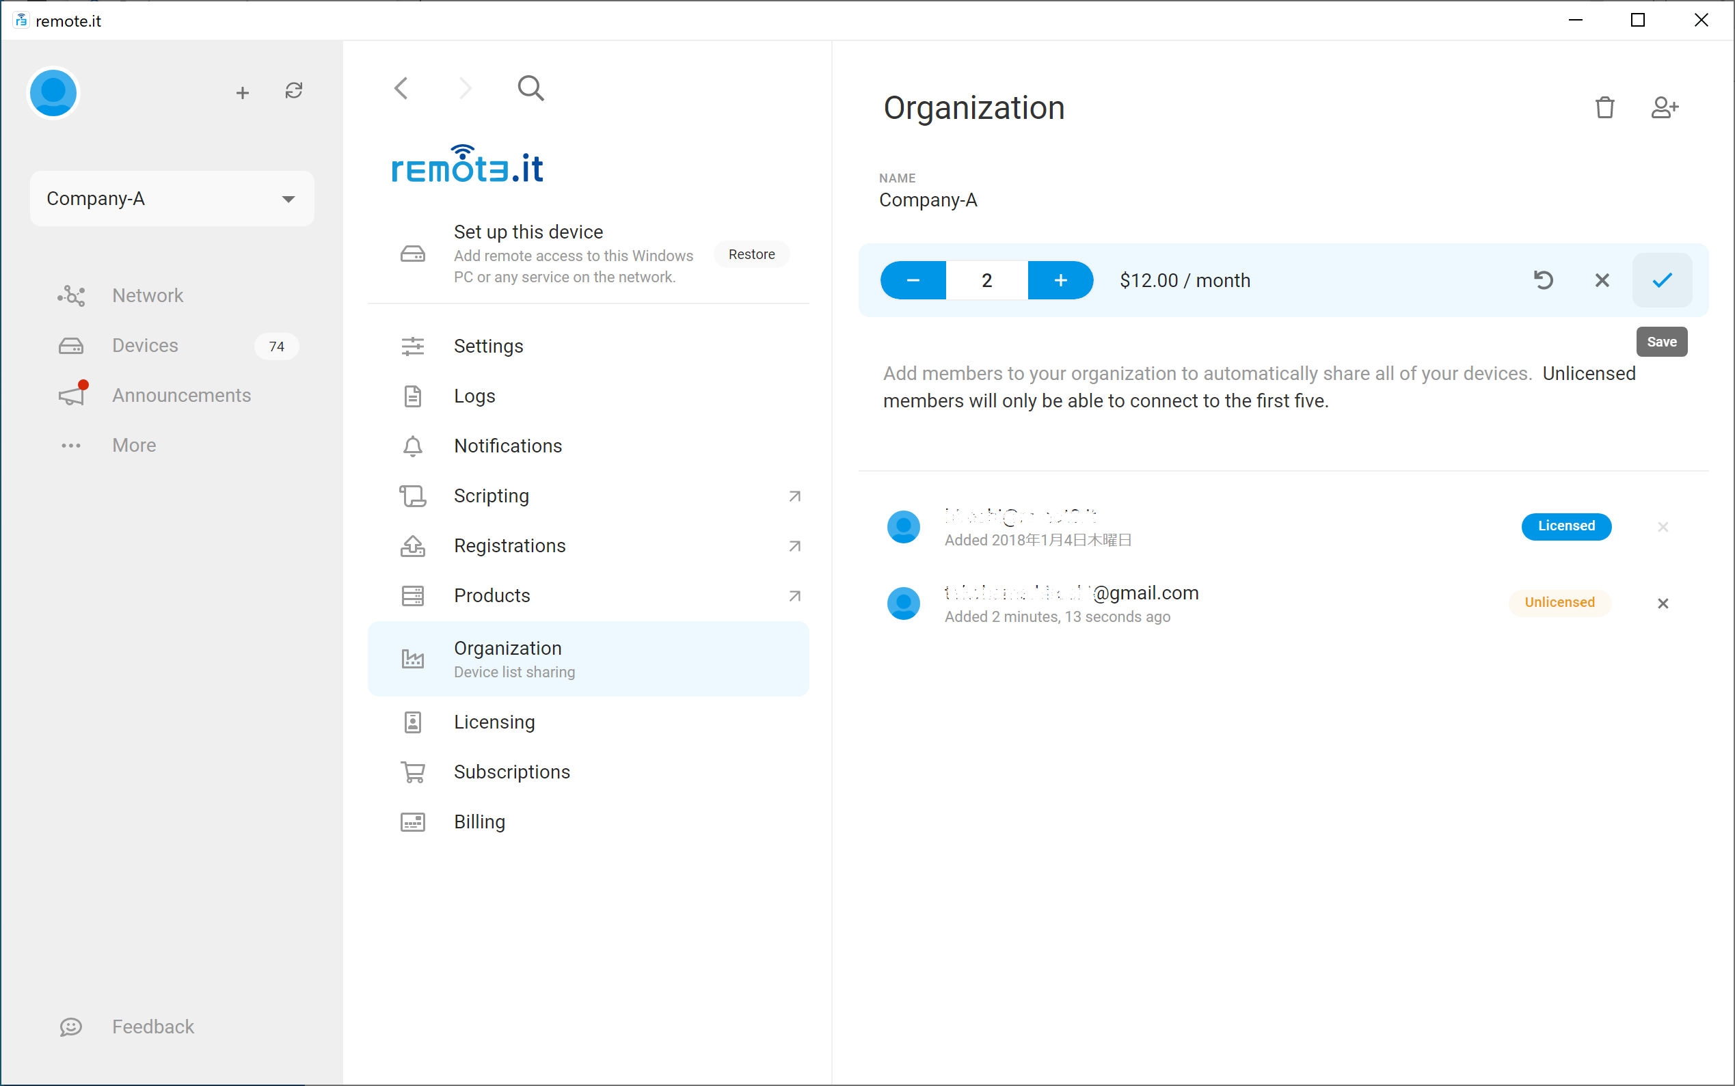Open Registrations
Screen dimensions: 1735x1086
(x=589, y=546)
